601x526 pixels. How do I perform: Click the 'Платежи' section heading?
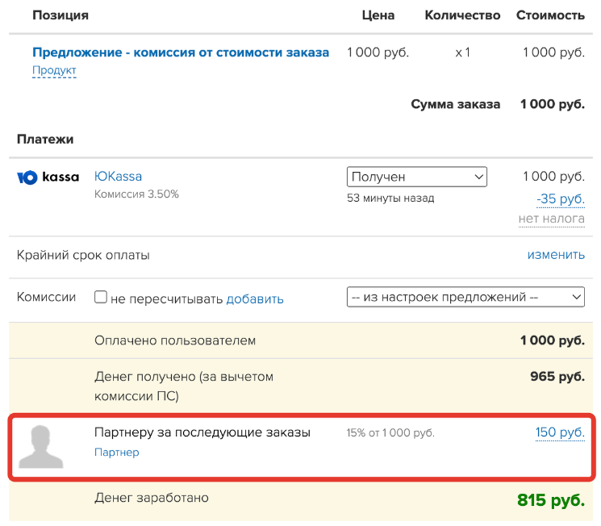click(45, 140)
